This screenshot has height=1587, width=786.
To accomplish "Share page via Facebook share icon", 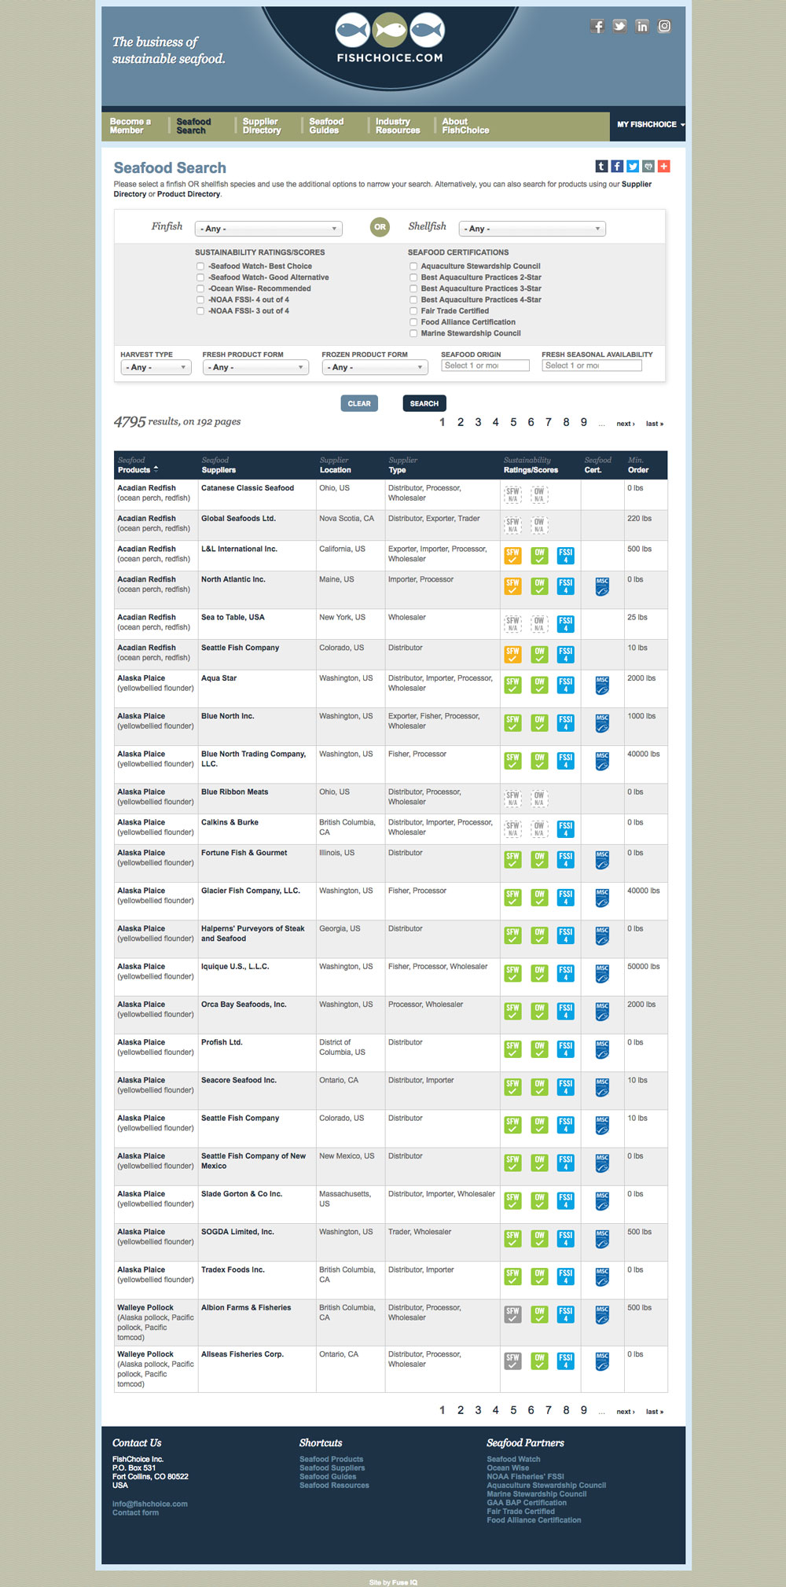I will pos(617,166).
